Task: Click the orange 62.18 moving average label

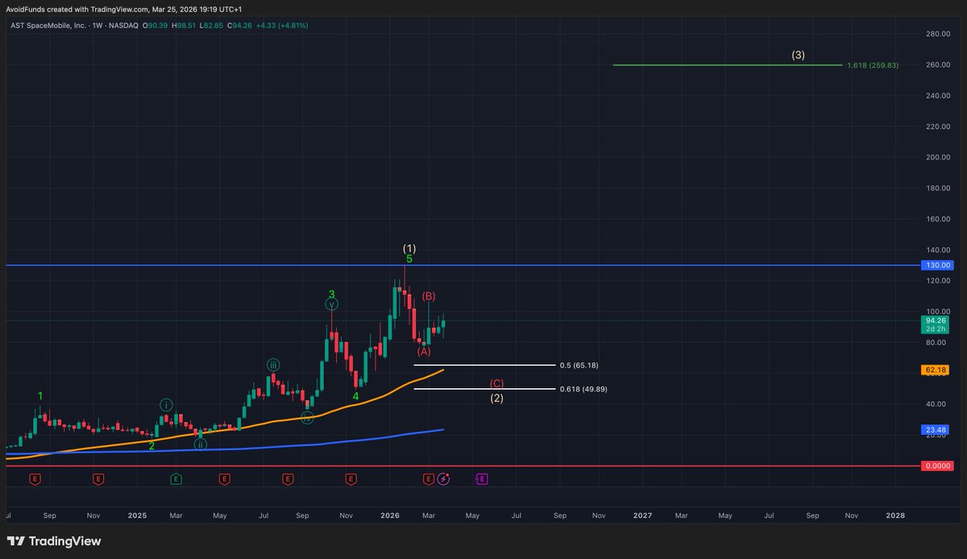Action: click(x=936, y=370)
